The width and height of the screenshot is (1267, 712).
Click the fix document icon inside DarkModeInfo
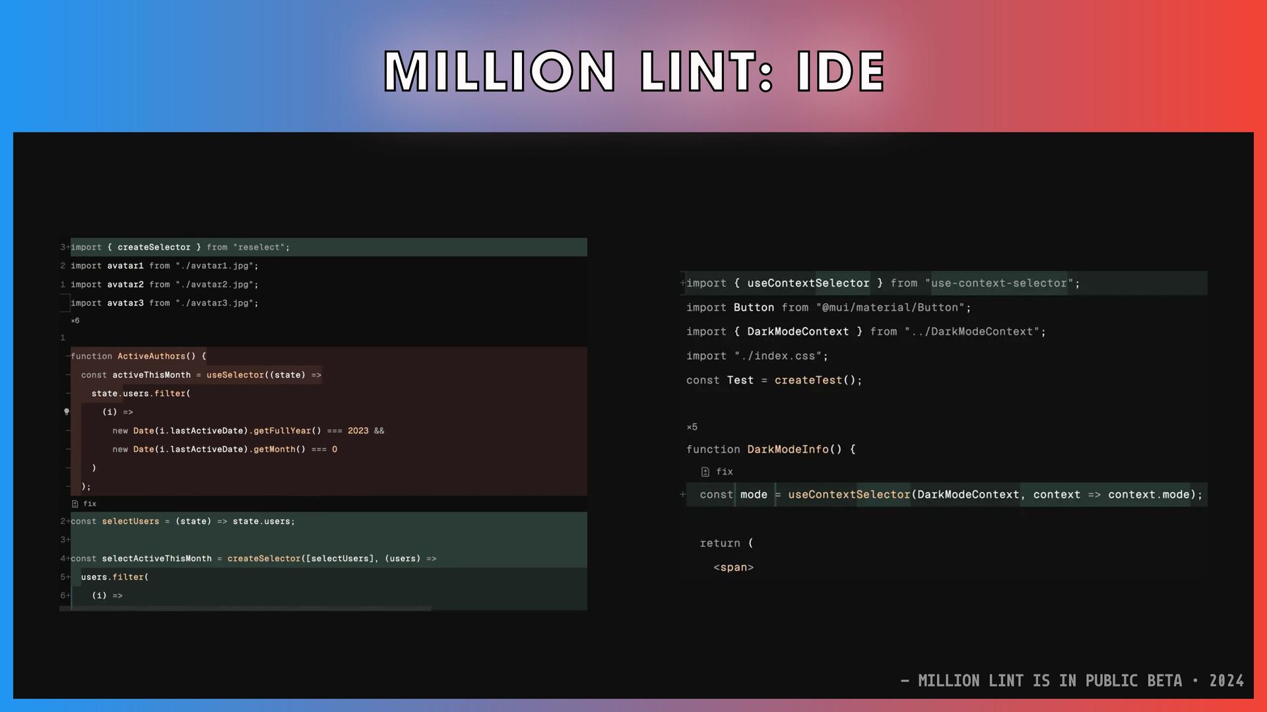coord(705,472)
